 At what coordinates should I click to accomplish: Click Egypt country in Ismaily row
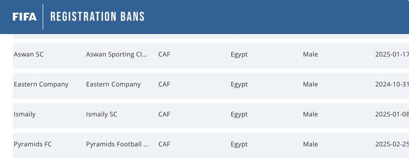[239, 115]
